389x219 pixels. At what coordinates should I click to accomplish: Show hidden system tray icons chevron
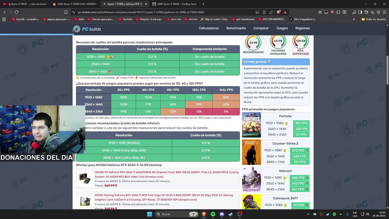pos(308,214)
